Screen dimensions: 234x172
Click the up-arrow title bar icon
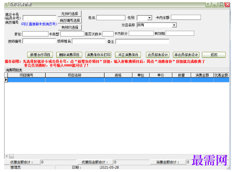(208, 4)
